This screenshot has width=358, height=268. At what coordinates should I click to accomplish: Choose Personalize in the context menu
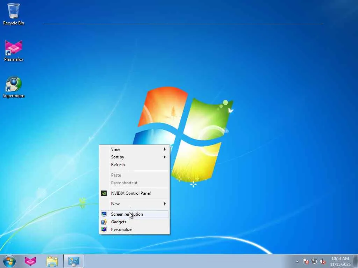135,230
